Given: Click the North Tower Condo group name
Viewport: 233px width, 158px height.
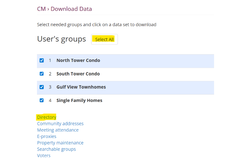Looking at the screenshot, I should click(78, 60).
